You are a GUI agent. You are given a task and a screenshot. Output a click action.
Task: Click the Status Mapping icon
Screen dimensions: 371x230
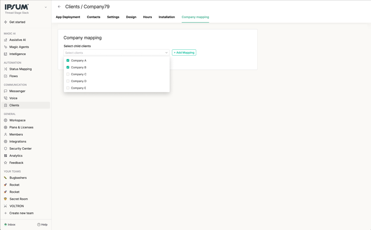[5, 69]
